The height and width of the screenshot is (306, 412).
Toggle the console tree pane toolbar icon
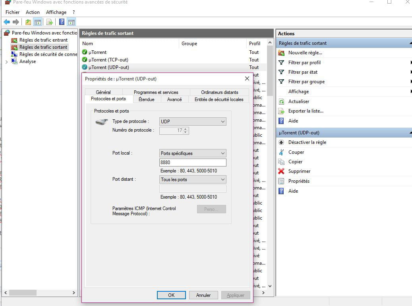click(x=38, y=22)
